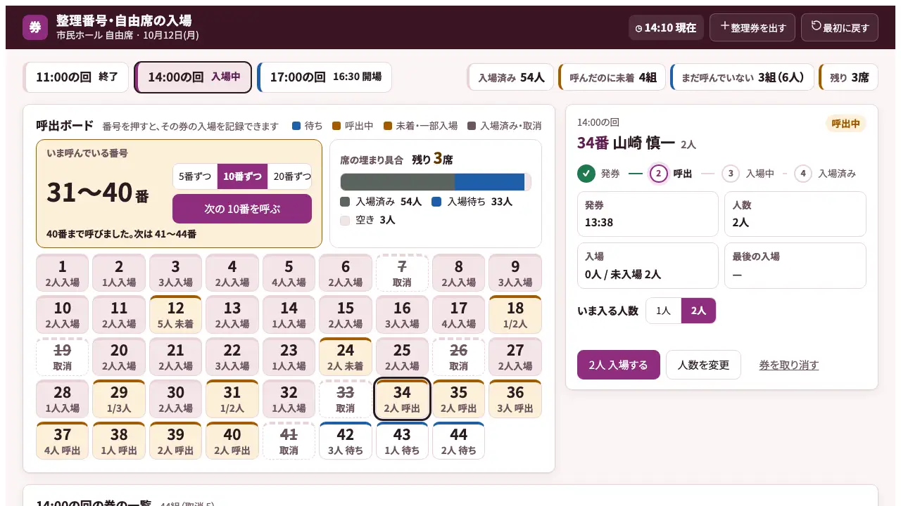Image resolution: width=901 pixels, height=506 pixels.
Task: Click the plus icon on 整理券を出す
Action: (724, 26)
